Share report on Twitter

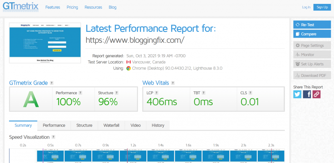[x=297, y=94]
